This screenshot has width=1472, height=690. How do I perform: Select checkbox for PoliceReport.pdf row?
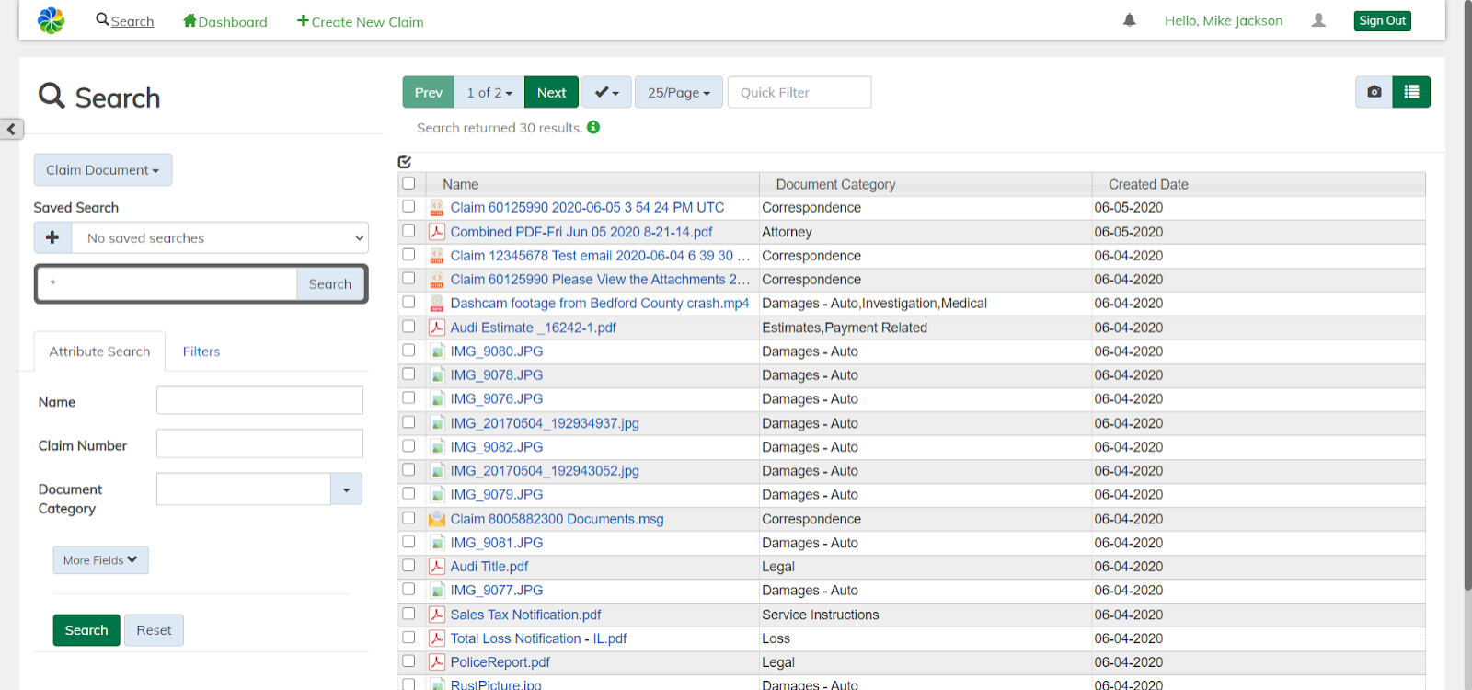click(x=408, y=661)
